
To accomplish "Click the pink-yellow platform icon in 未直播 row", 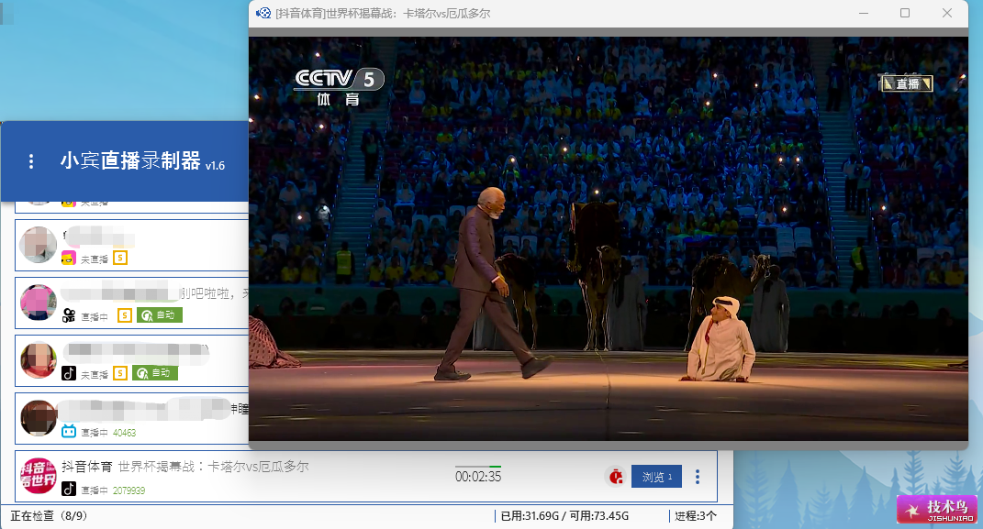I will click(x=69, y=258).
